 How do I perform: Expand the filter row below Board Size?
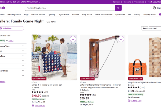13,76
